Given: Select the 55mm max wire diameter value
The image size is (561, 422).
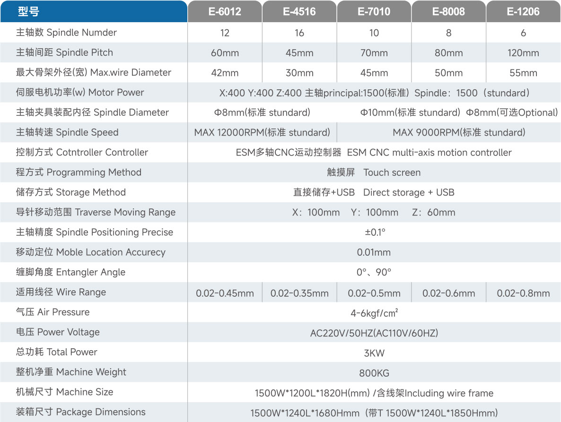Looking at the screenshot, I should coord(523,73).
